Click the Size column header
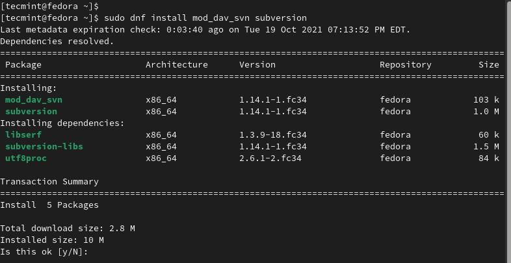The image size is (511, 263). (488, 65)
